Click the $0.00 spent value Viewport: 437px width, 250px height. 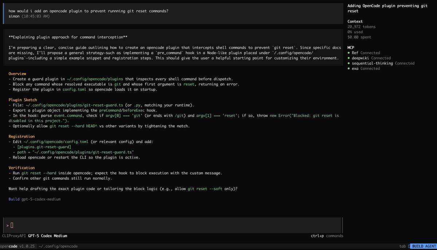[359, 37]
